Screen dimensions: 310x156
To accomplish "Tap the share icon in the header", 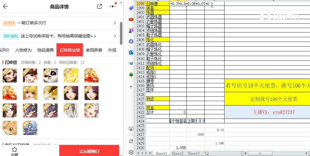I will pyautogui.click(x=99, y=6).
